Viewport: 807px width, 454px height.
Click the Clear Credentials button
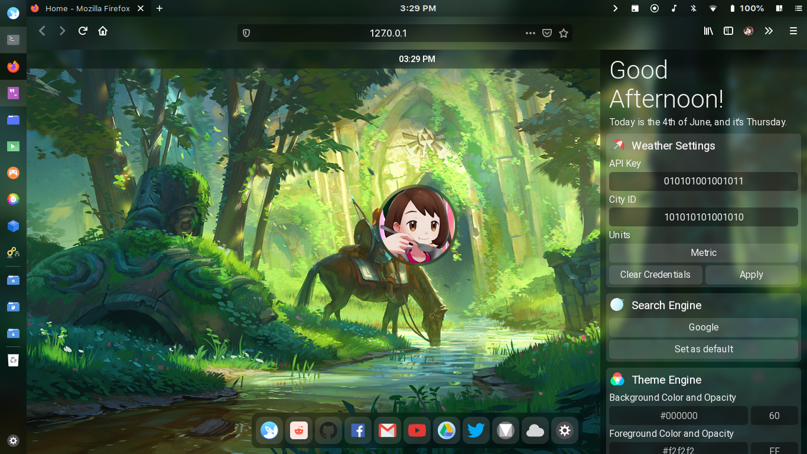(655, 275)
